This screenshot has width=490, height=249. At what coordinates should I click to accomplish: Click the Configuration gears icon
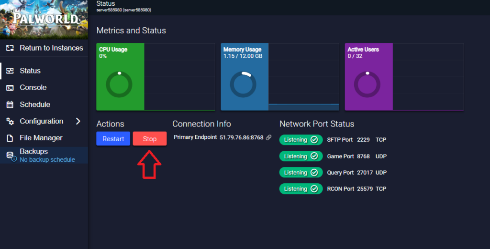(x=10, y=121)
